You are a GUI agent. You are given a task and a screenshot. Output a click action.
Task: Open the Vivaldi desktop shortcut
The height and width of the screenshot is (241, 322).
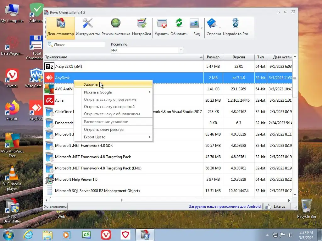coord(12,78)
